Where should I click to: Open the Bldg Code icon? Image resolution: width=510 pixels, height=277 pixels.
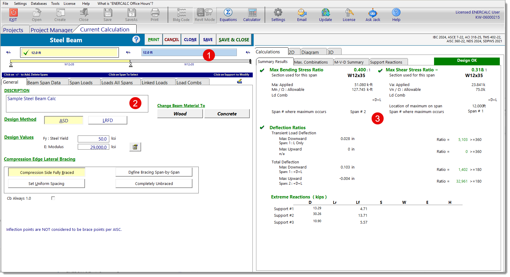point(181,13)
